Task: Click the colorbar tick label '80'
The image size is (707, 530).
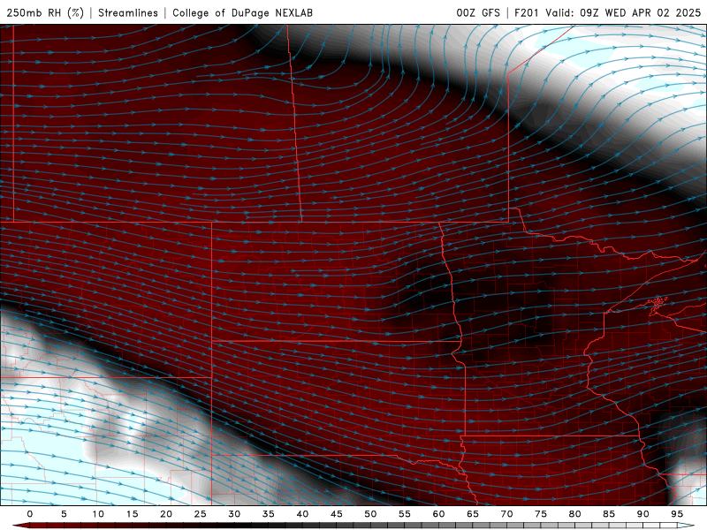Action: (x=574, y=514)
